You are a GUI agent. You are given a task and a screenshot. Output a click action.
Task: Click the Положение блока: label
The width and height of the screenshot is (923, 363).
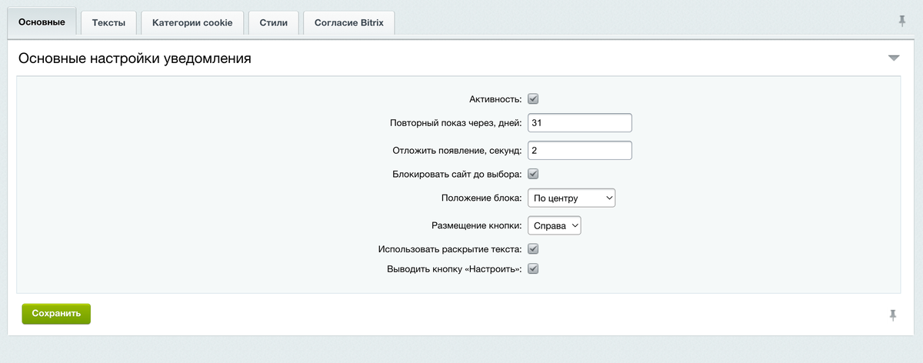pyautogui.click(x=482, y=198)
